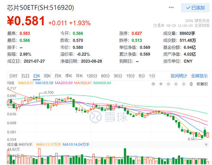This screenshot has height=165, width=212.
Task: Click the MA5:0.57 indicator label
Action: 26,83
